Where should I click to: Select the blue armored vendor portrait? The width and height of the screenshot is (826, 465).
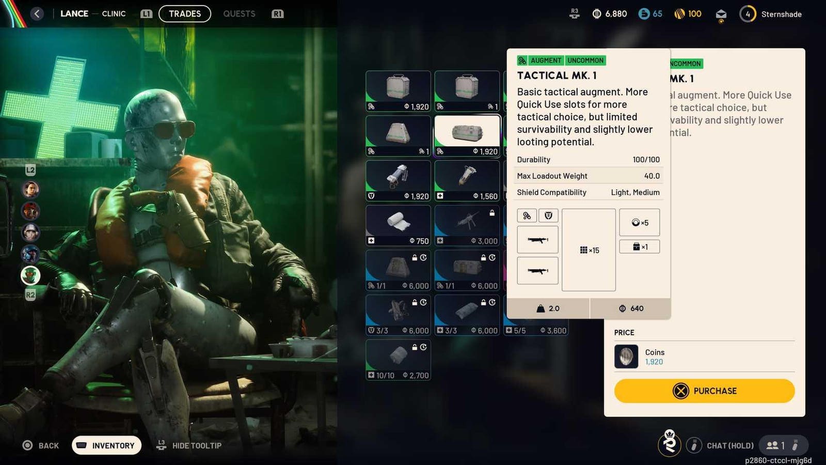tap(30, 254)
